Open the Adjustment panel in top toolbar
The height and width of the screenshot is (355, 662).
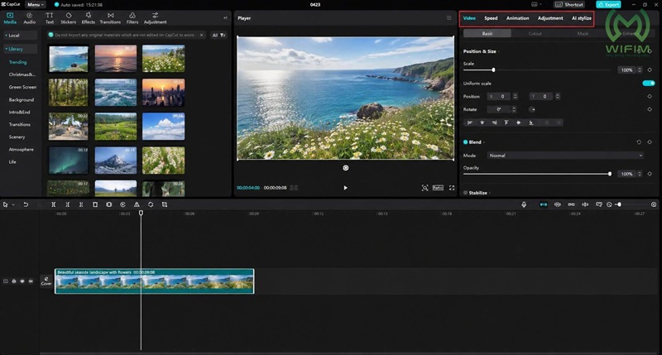tap(155, 18)
